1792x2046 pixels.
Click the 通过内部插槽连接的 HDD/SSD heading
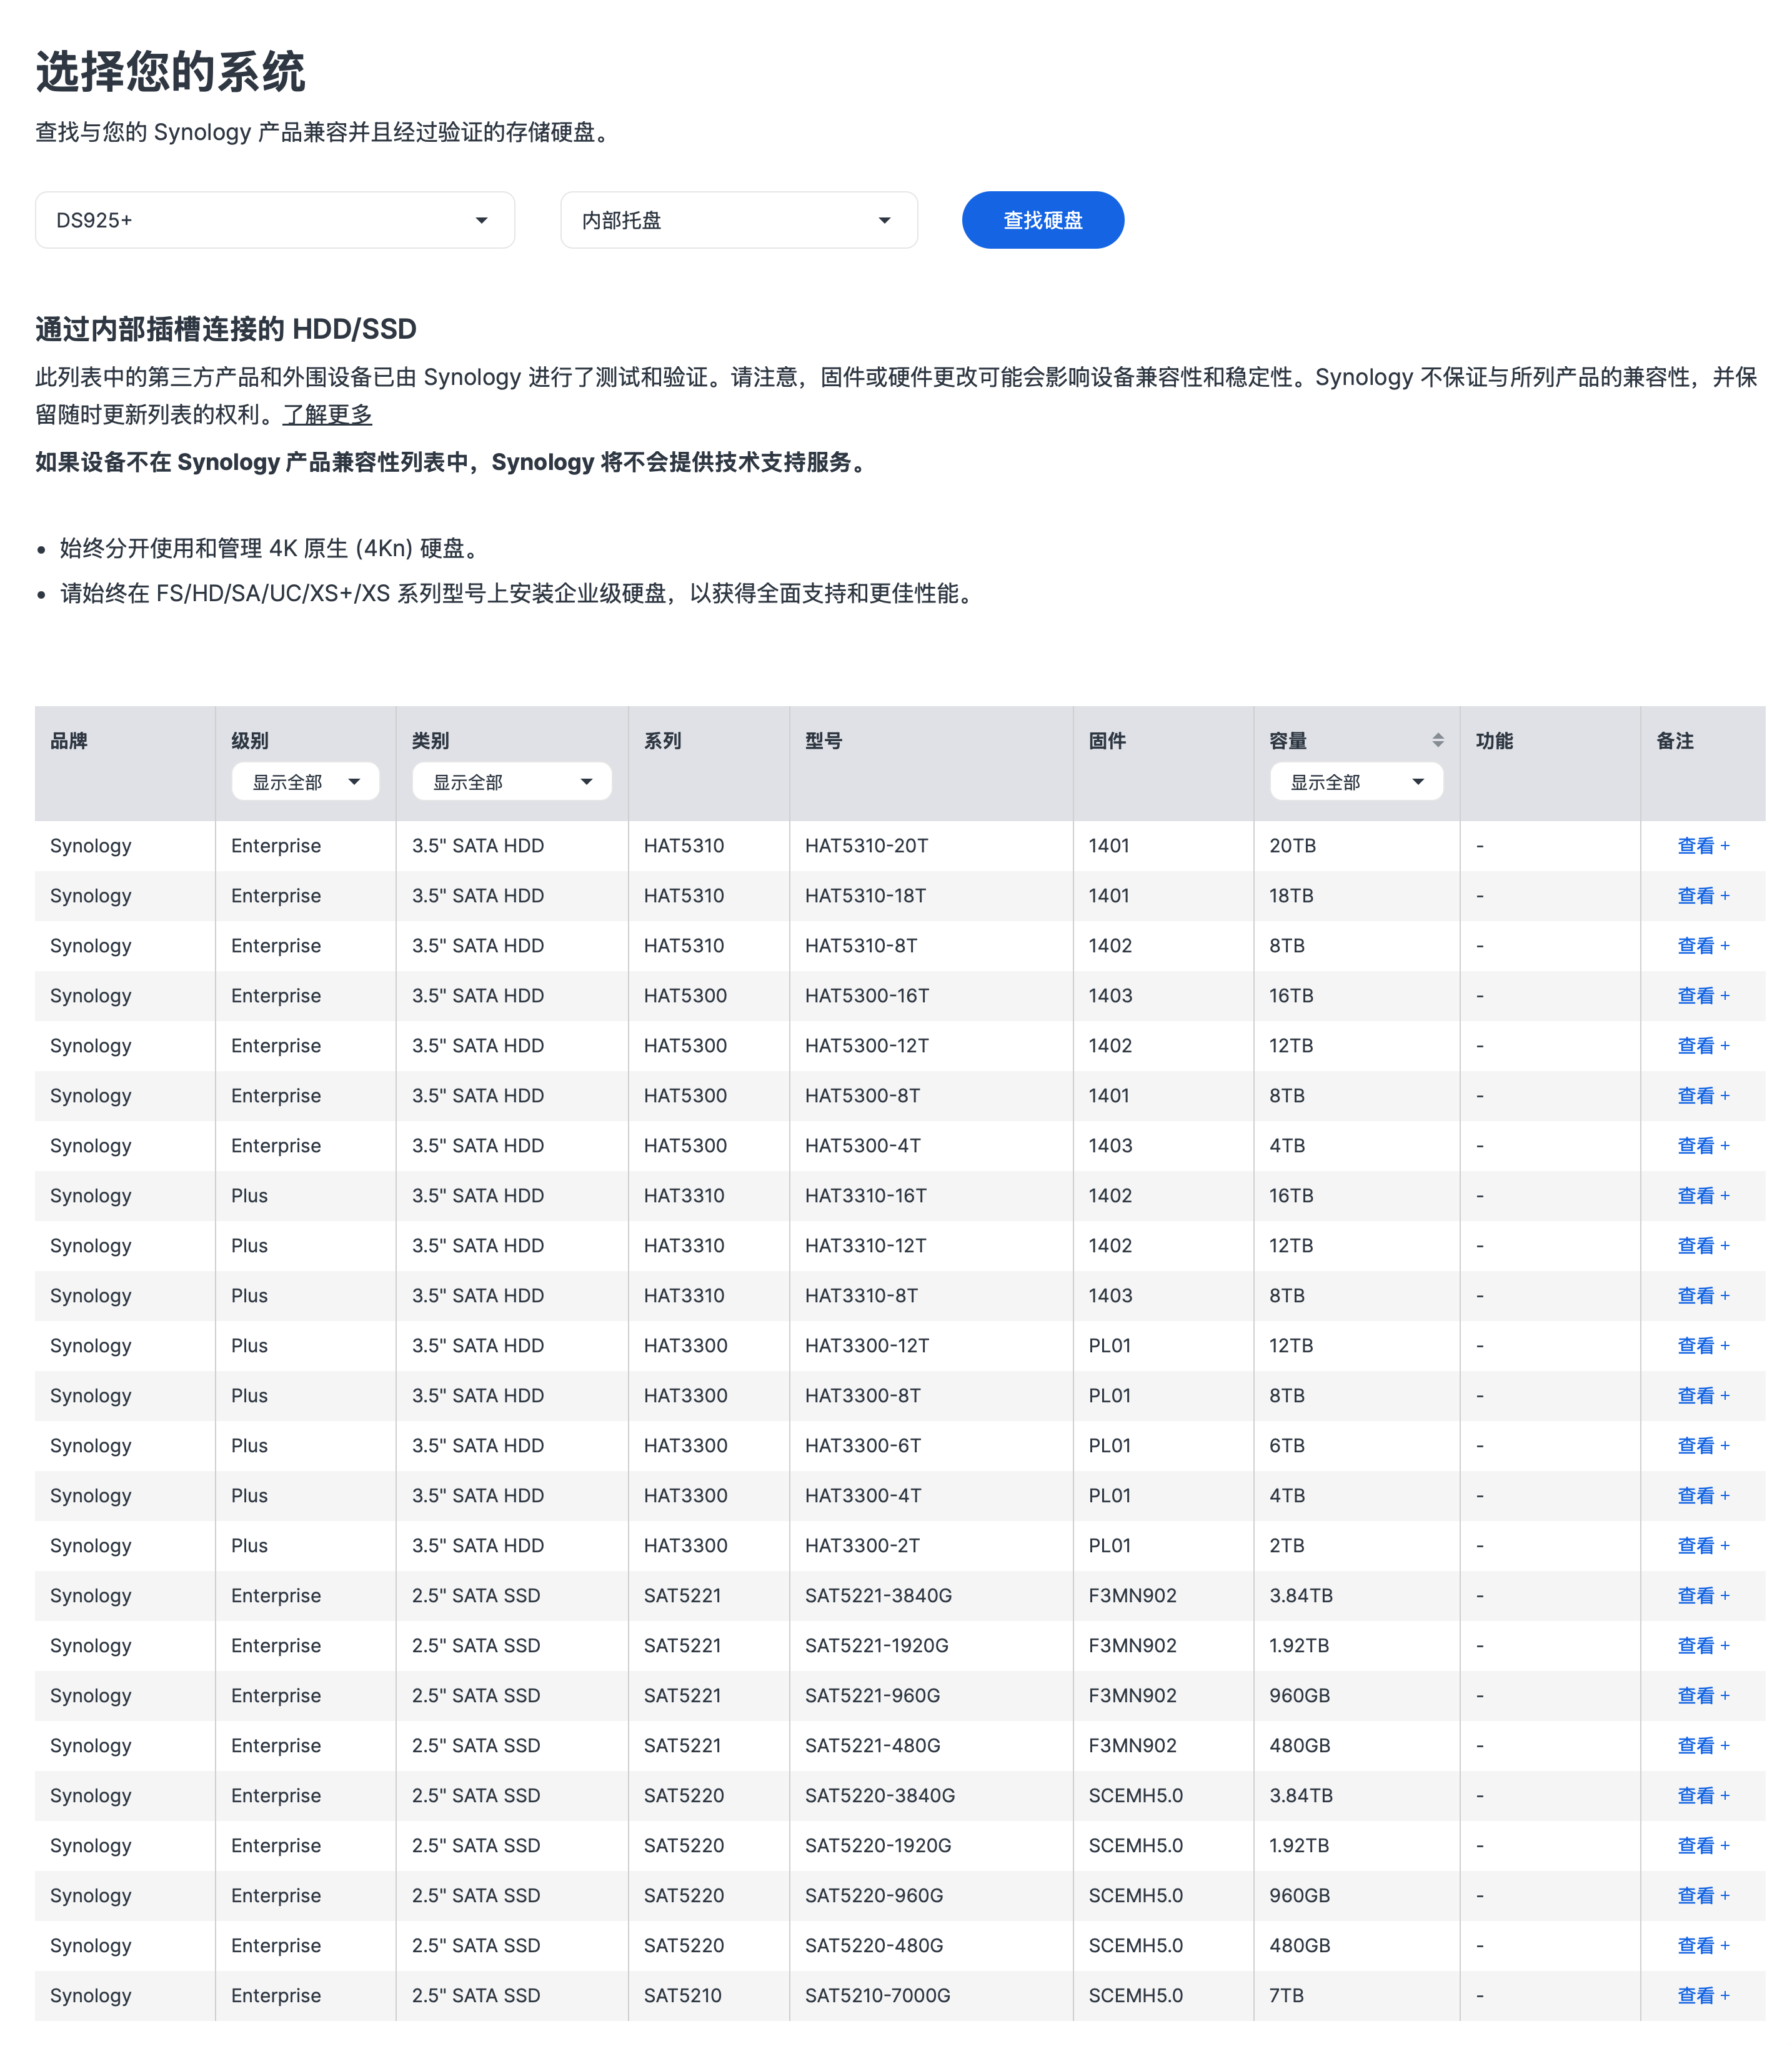[226, 329]
